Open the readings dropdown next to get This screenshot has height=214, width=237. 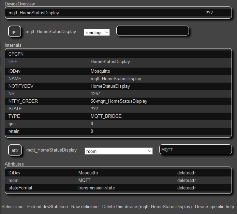(97, 32)
